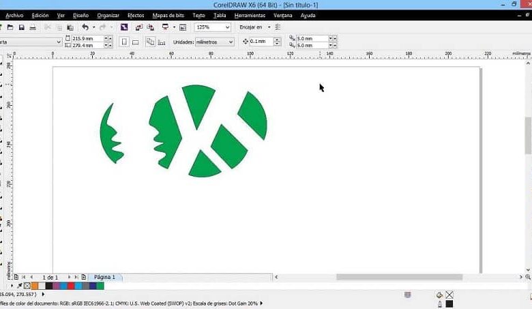Go to next page arrow button

click(69, 277)
